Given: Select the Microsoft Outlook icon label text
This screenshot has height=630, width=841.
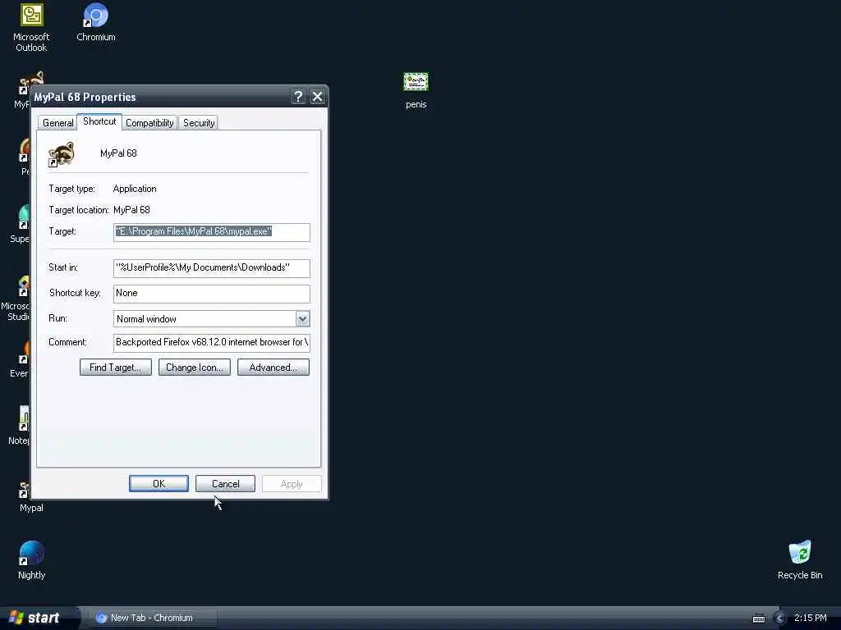Looking at the screenshot, I should pyautogui.click(x=31, y=43).
